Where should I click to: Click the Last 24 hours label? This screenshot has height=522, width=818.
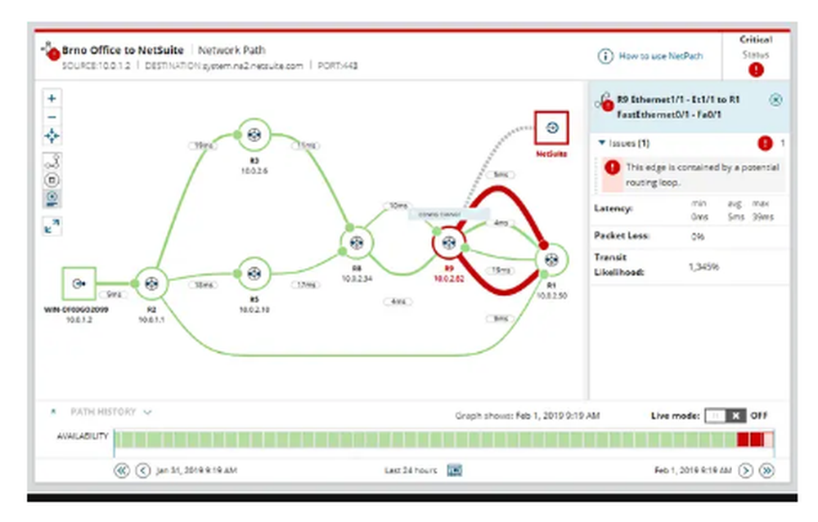click(411, 471)
